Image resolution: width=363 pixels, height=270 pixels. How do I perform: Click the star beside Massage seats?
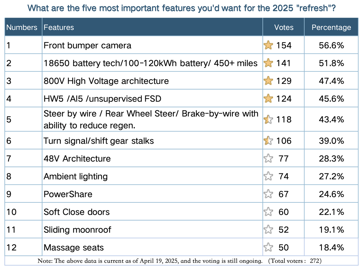pyautogui.click(x=268, y=247)
